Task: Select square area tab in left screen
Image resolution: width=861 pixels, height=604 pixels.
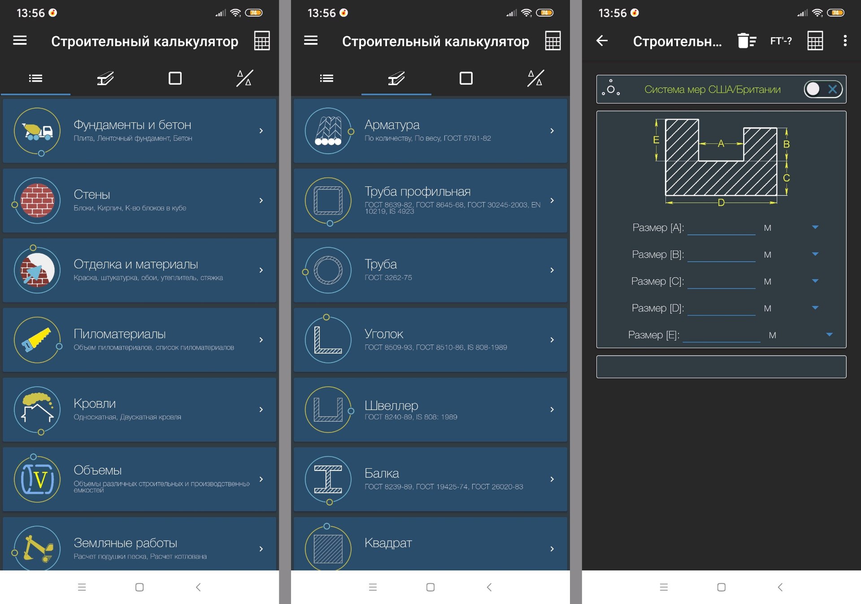Action: point(175,78)
